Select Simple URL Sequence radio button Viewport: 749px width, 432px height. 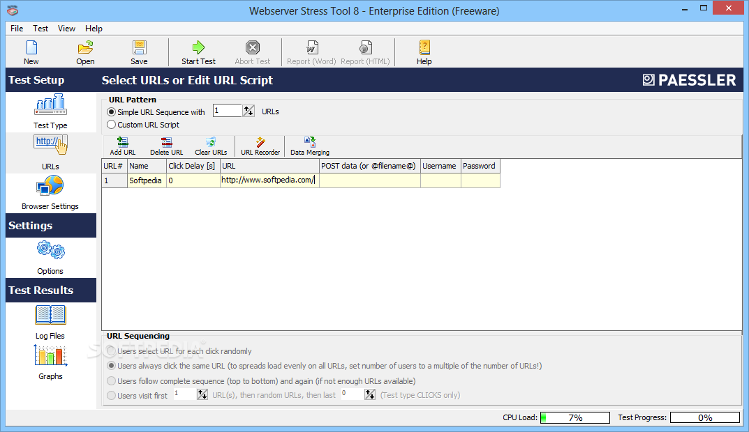pos(111,112)
